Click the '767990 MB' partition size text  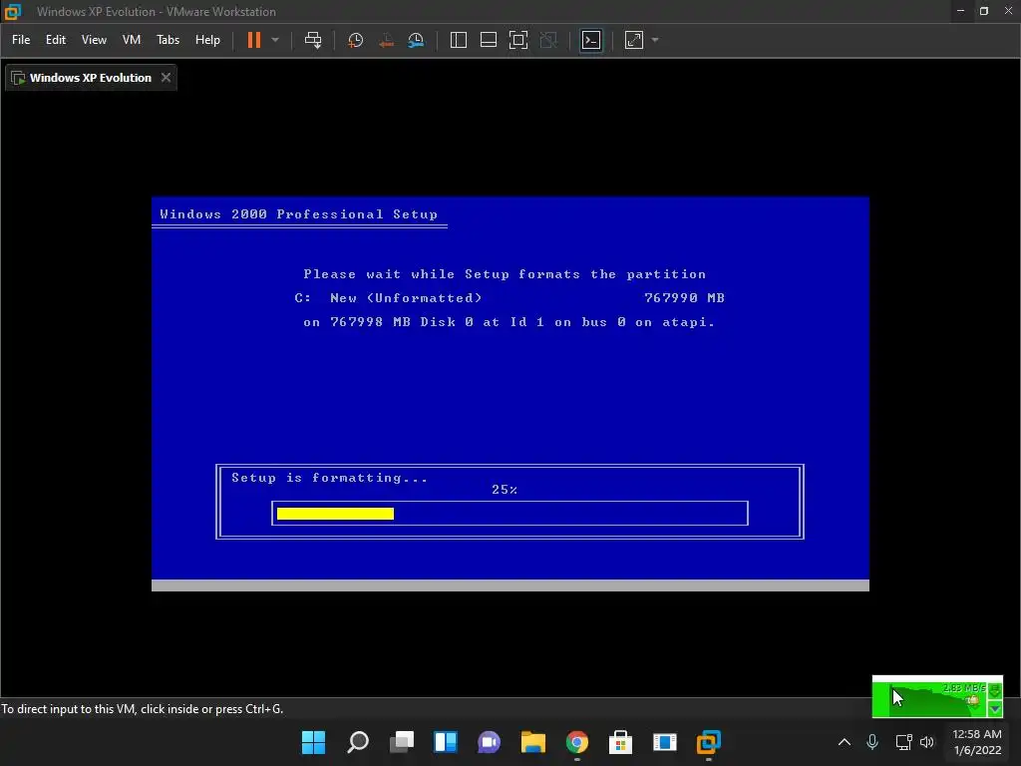[684, 297]
